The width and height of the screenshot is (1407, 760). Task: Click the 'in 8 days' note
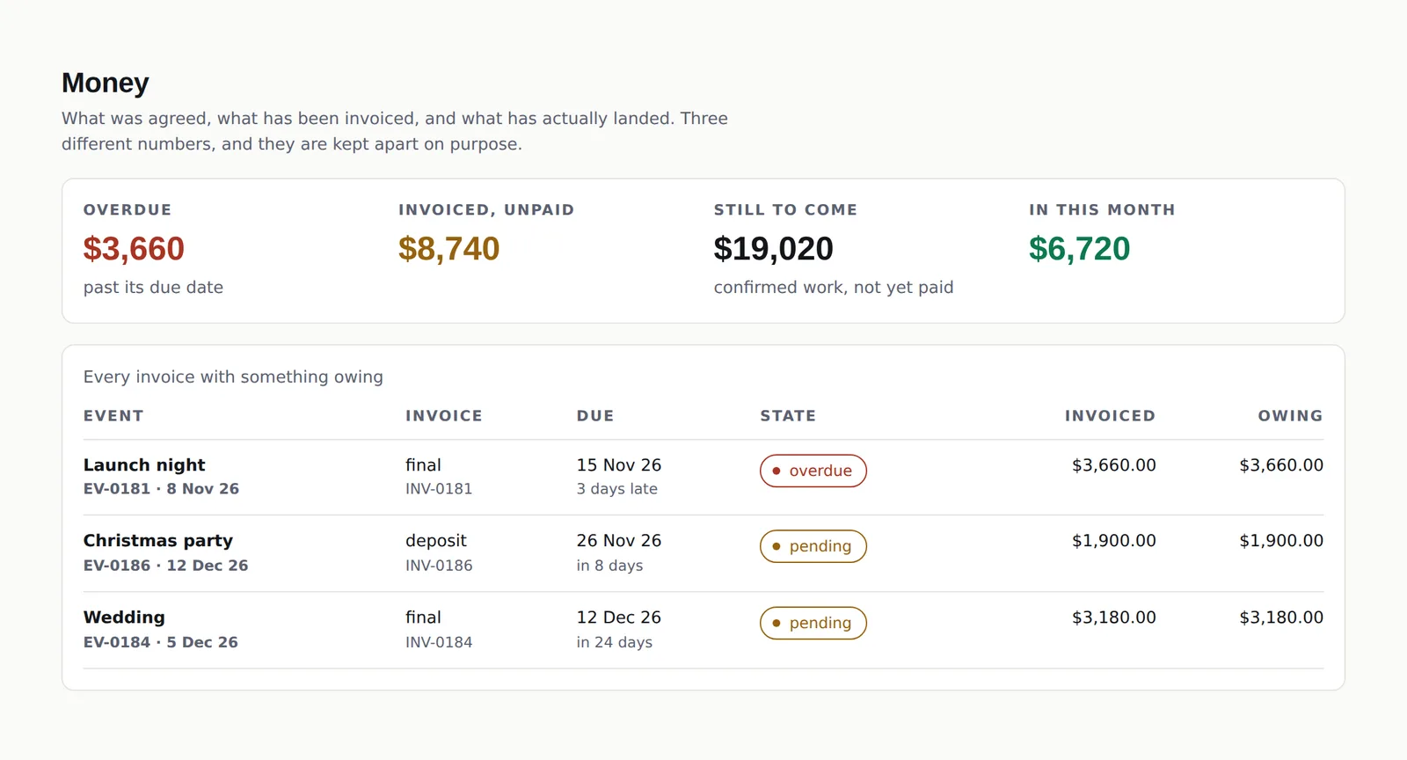609,566
